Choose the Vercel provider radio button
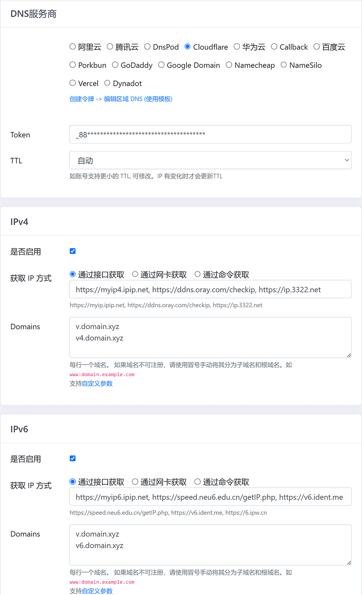The image size is (362, 595). (73, 83)
